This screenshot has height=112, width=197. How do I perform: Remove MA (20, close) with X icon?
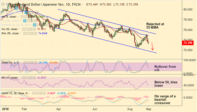[34, 29]
